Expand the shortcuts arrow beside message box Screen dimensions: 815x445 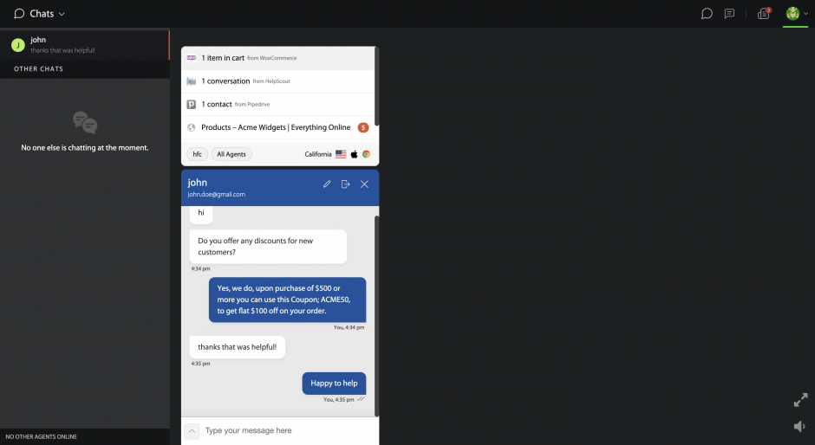(192, 430)
